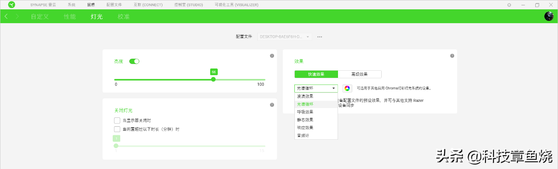Open 配置文件 top tab
This screenshot has width=558, height=169.
114,5
